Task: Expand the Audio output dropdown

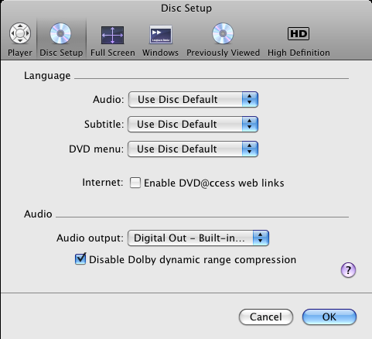Action: click(x=198, y=238)
